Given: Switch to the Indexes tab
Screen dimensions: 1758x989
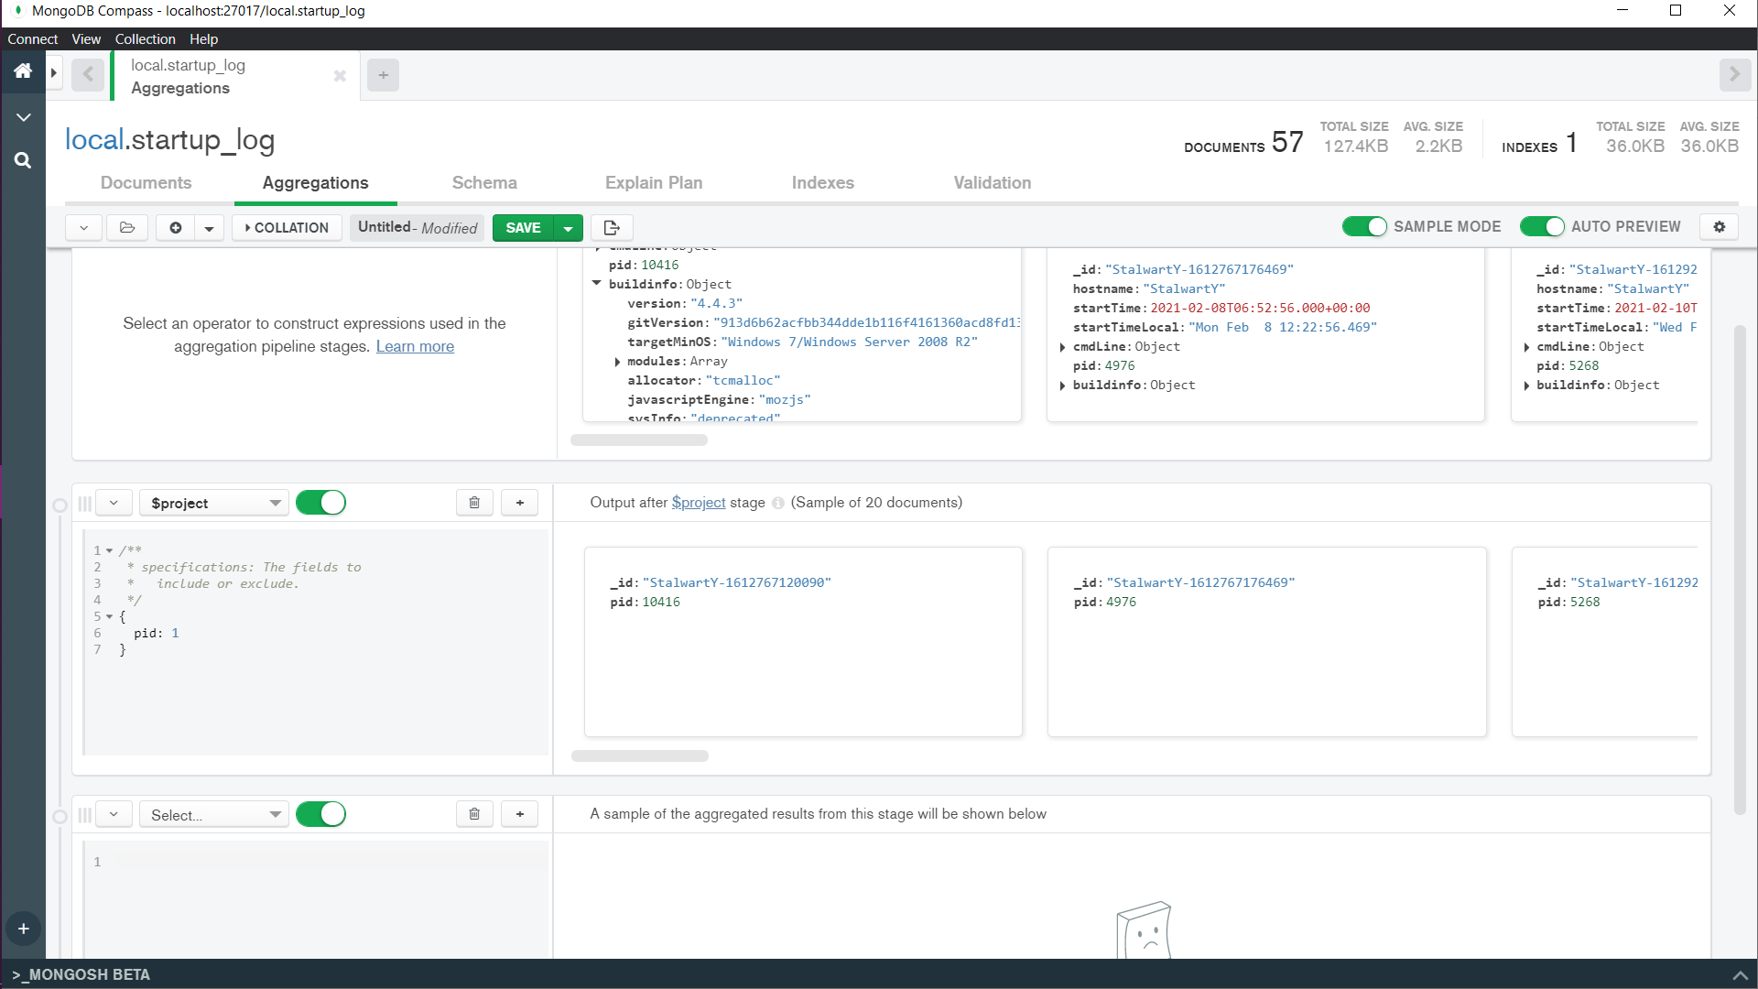Looking at the screenshot, I should tap(823, 183).
